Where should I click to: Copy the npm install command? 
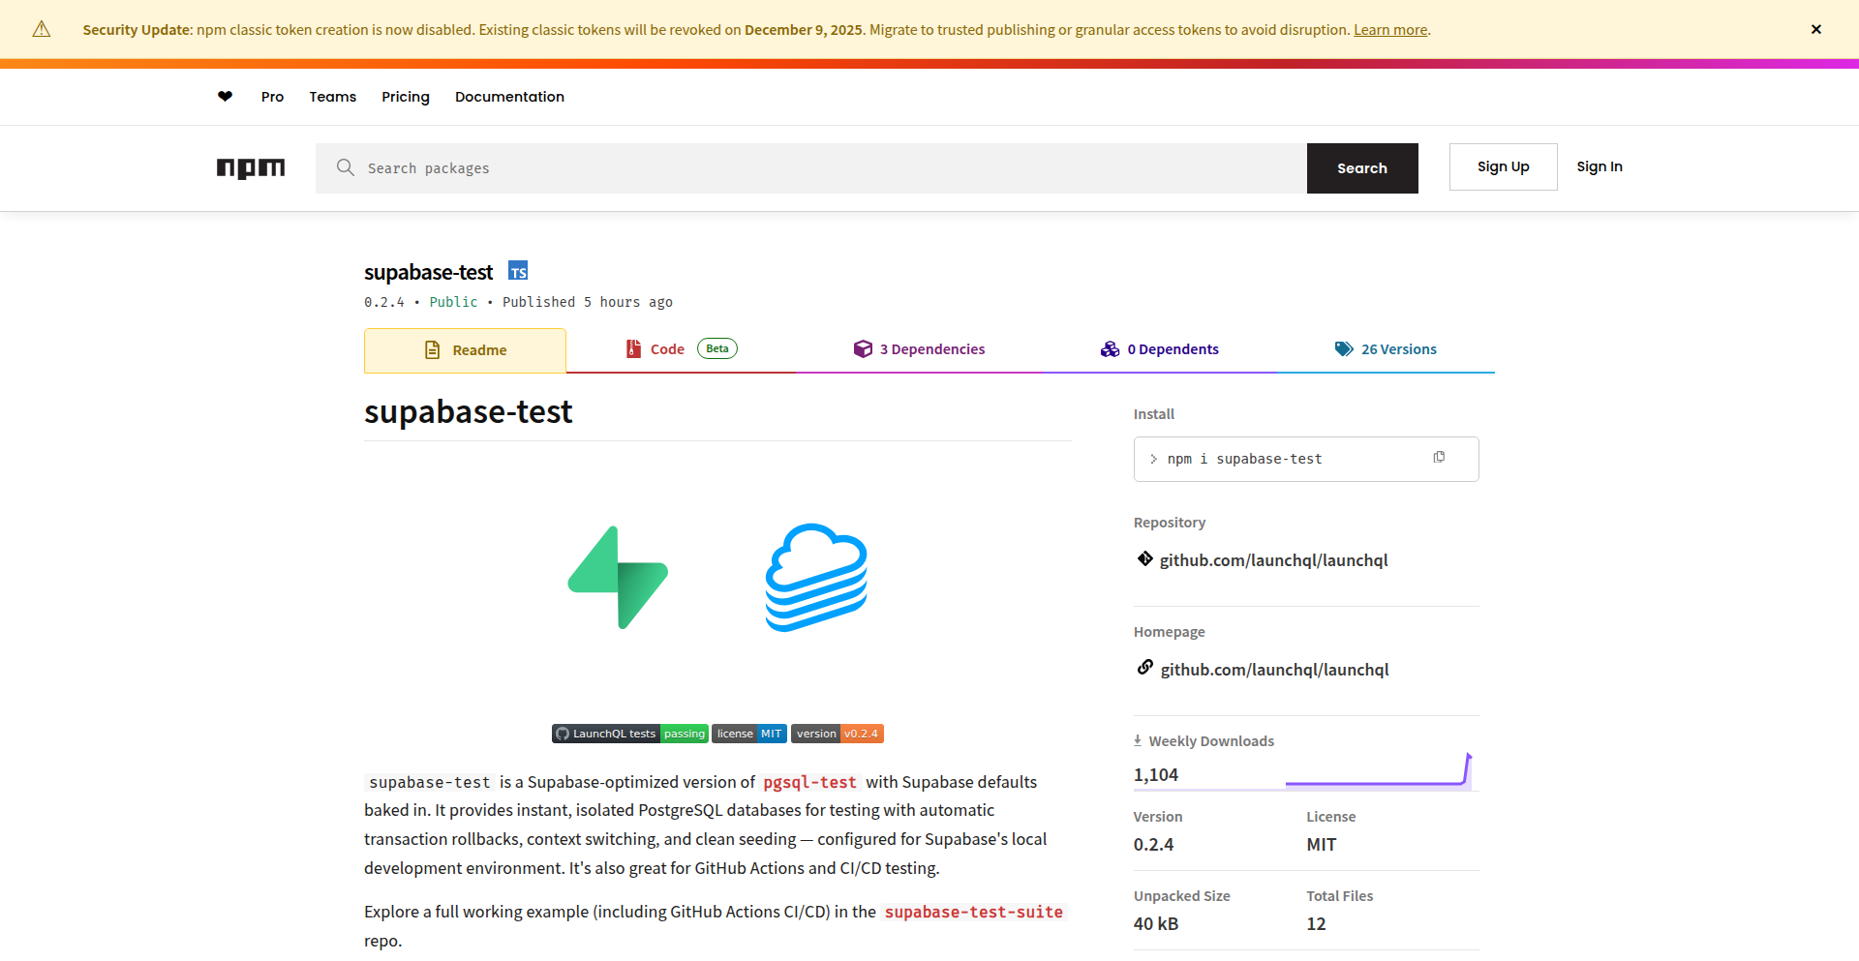click(1440, 456)
